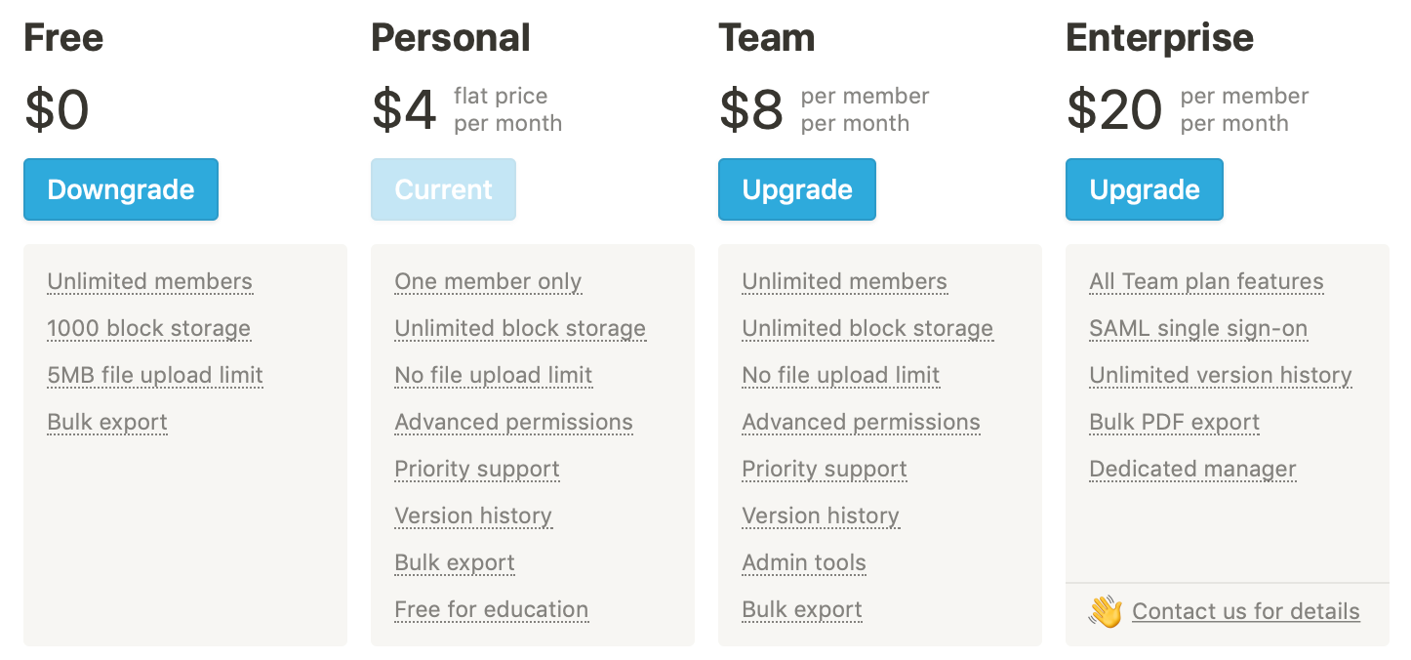Click Version history in Personal plan

473,516
